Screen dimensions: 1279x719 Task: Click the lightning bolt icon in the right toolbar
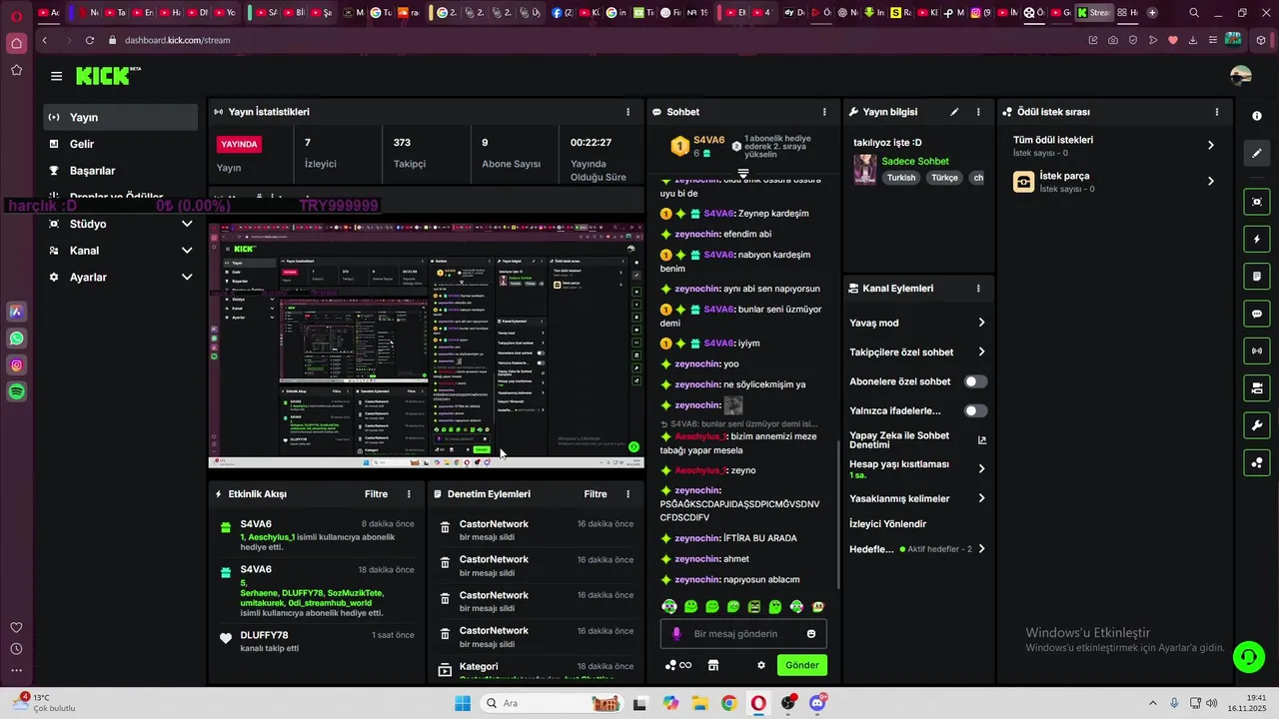click(1257, 240)
